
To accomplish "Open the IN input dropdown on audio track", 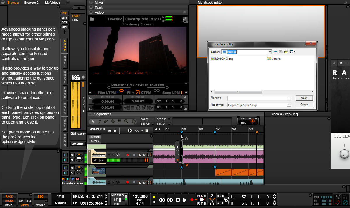I will click(x=101, y=160).
